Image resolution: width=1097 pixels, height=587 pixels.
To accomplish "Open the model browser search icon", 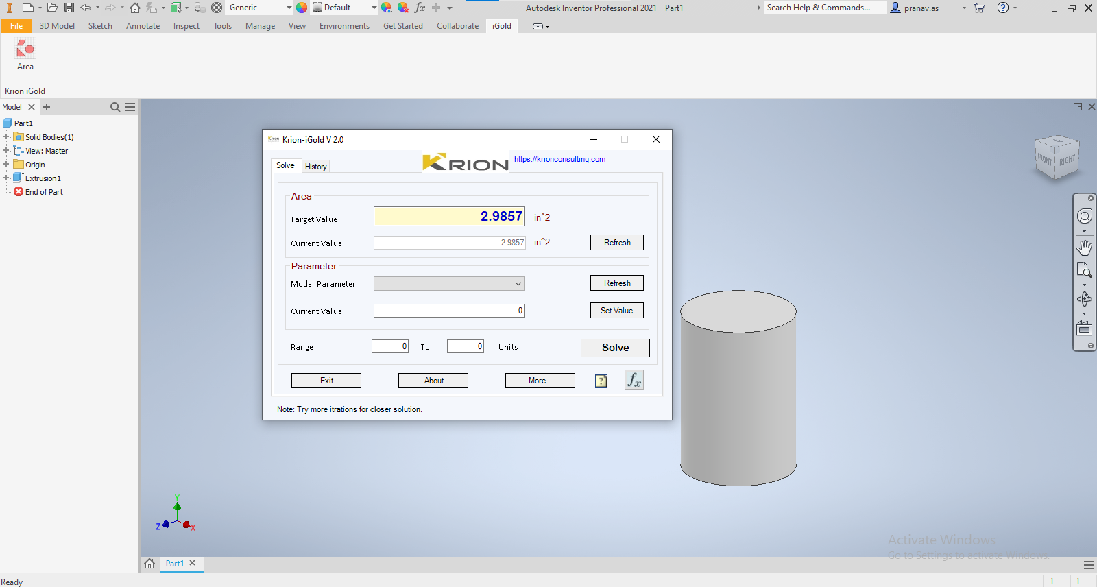I will tap(115, 107).
